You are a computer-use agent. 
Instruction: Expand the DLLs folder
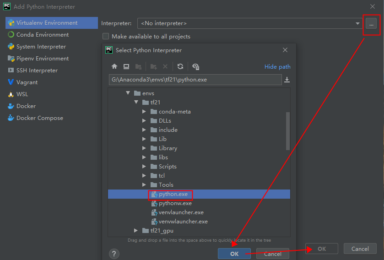pos(144,120)
